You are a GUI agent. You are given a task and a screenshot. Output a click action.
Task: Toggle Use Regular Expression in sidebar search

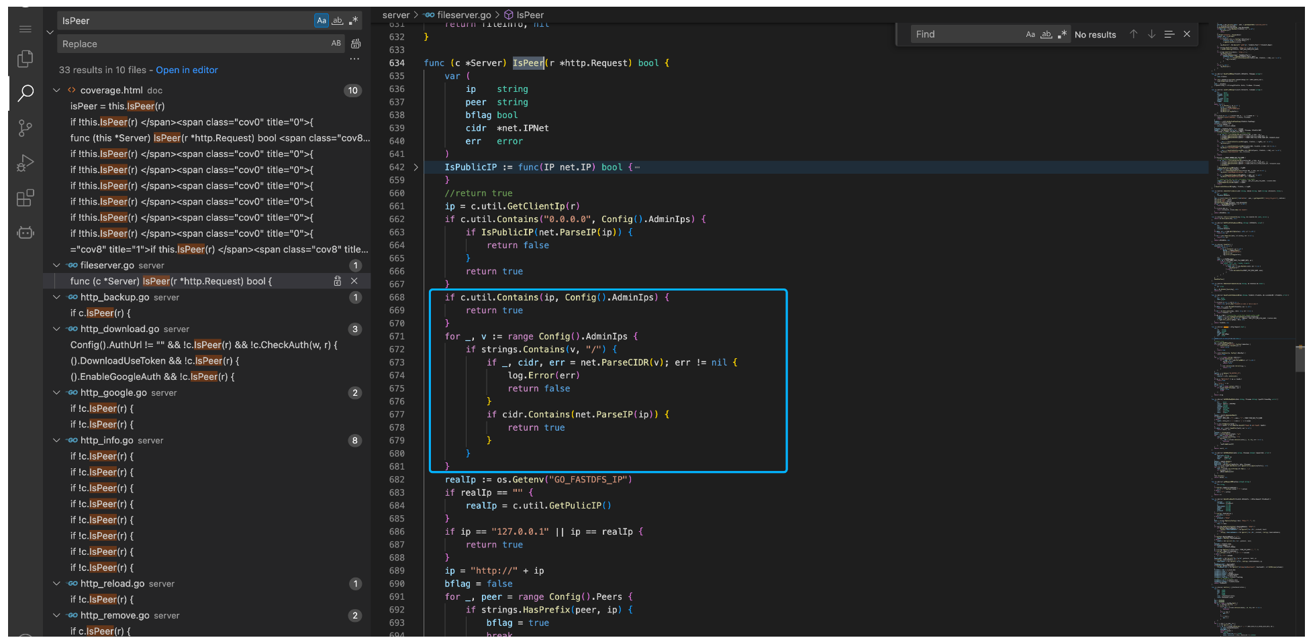[354, 21]
